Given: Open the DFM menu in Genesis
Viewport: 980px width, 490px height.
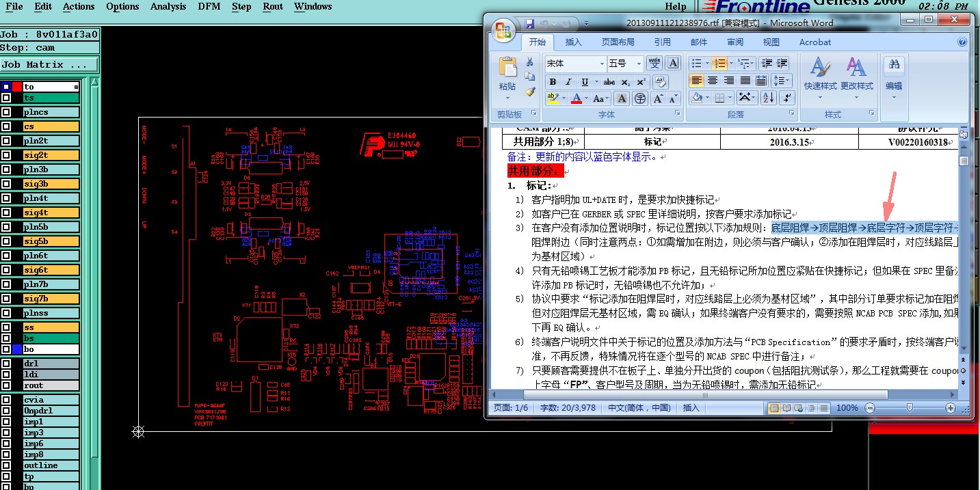Looking at the screenshot, I should pos(209,7).
